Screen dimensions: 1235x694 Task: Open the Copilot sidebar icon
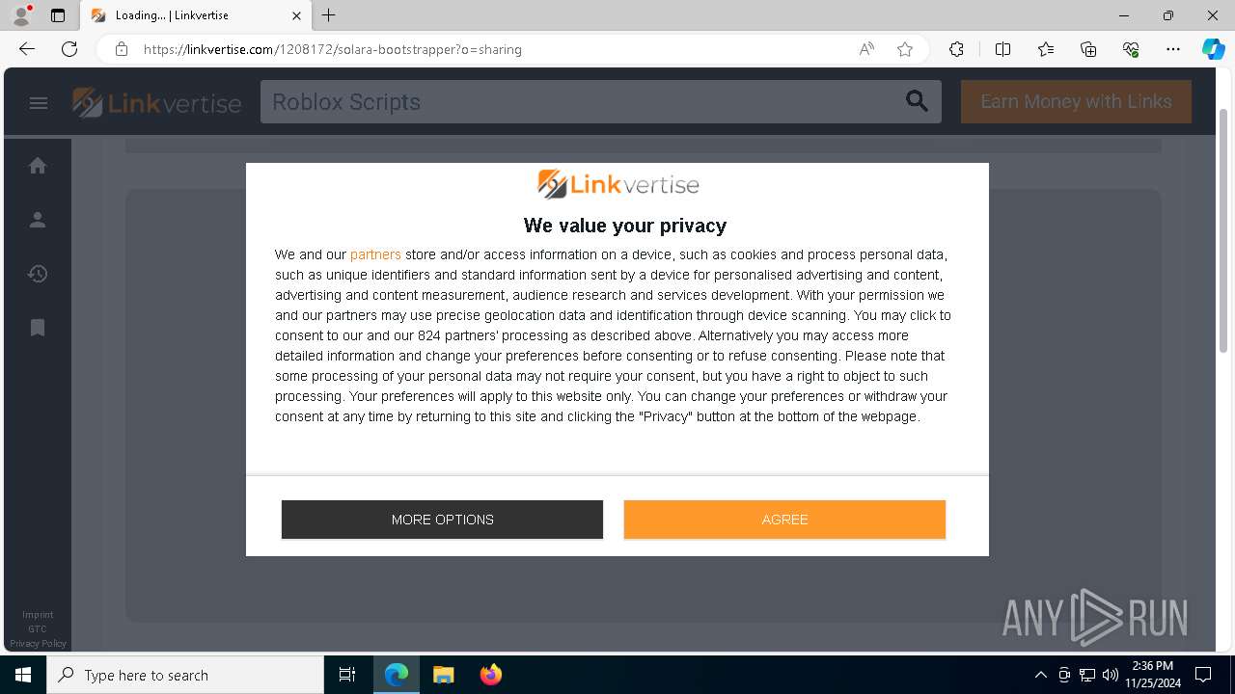[x=1213, y=49]
